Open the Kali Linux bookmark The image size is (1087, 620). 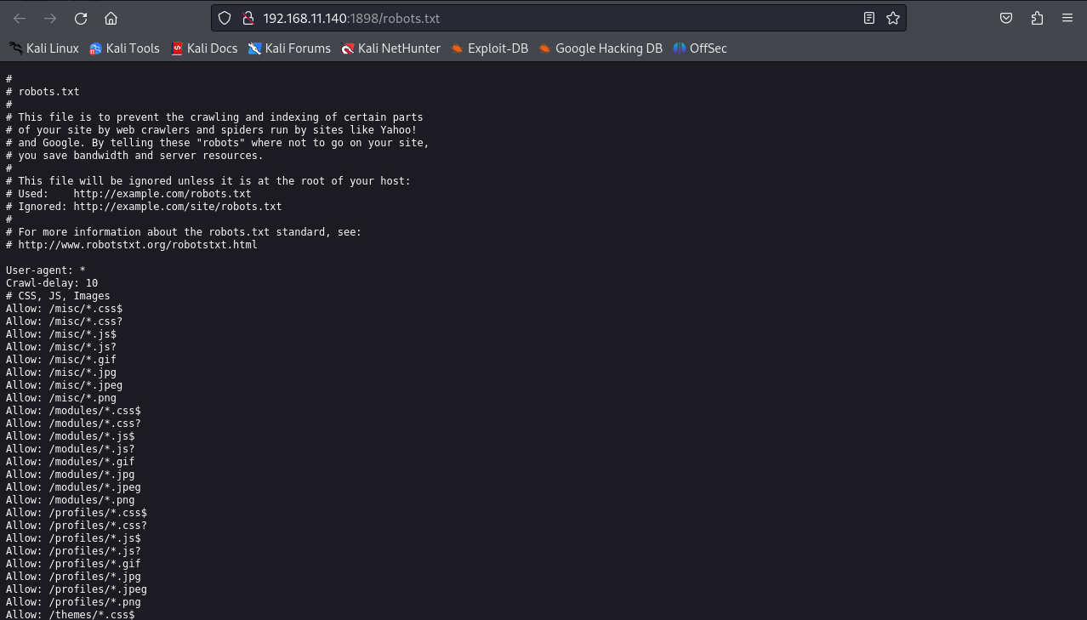tap(44, 48)
